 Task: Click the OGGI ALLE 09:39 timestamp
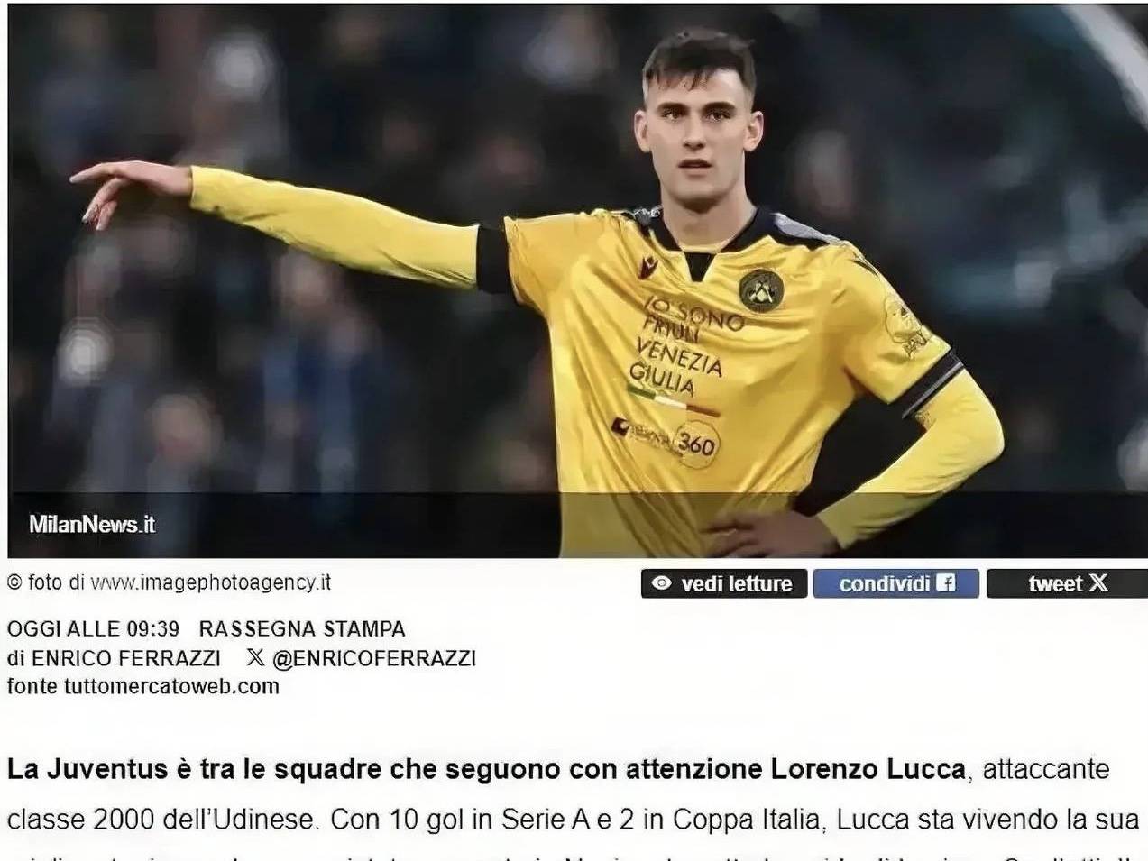[93, 628]
